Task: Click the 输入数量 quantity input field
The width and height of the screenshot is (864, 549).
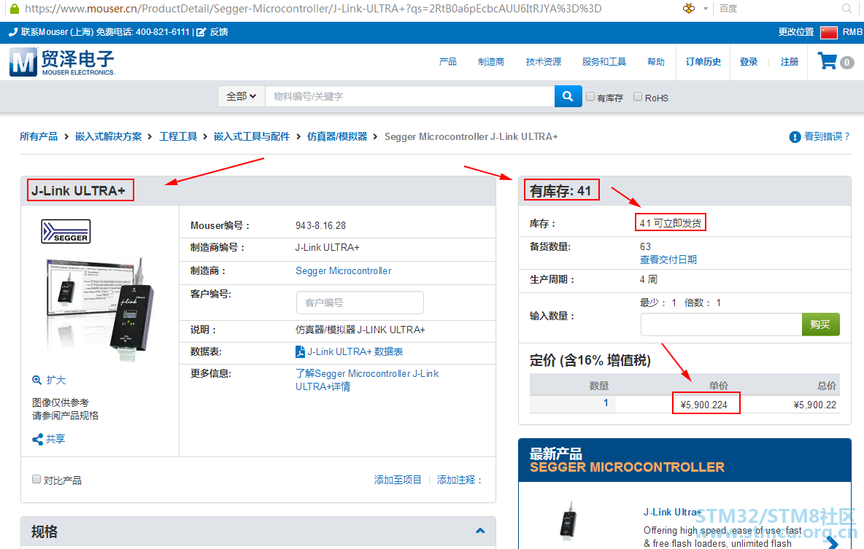Action: (721, 324)
